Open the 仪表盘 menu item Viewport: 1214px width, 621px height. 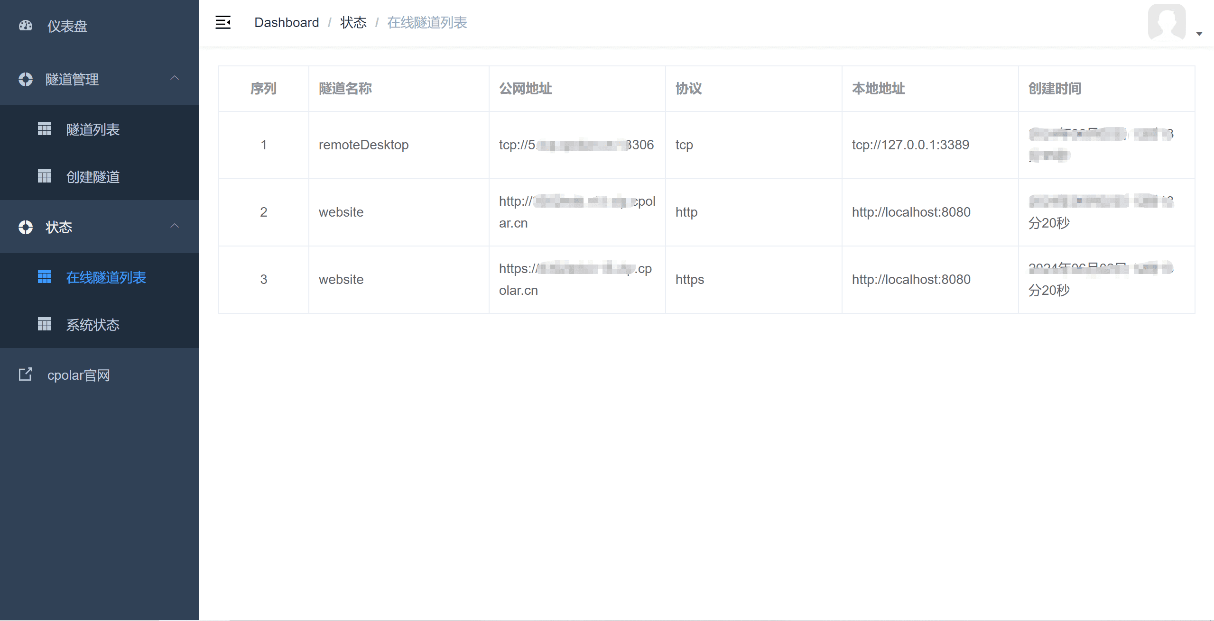67,26
